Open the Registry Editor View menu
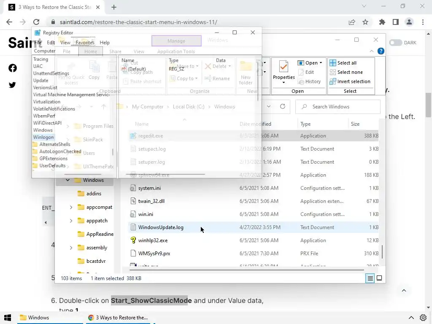 (65, 43)
